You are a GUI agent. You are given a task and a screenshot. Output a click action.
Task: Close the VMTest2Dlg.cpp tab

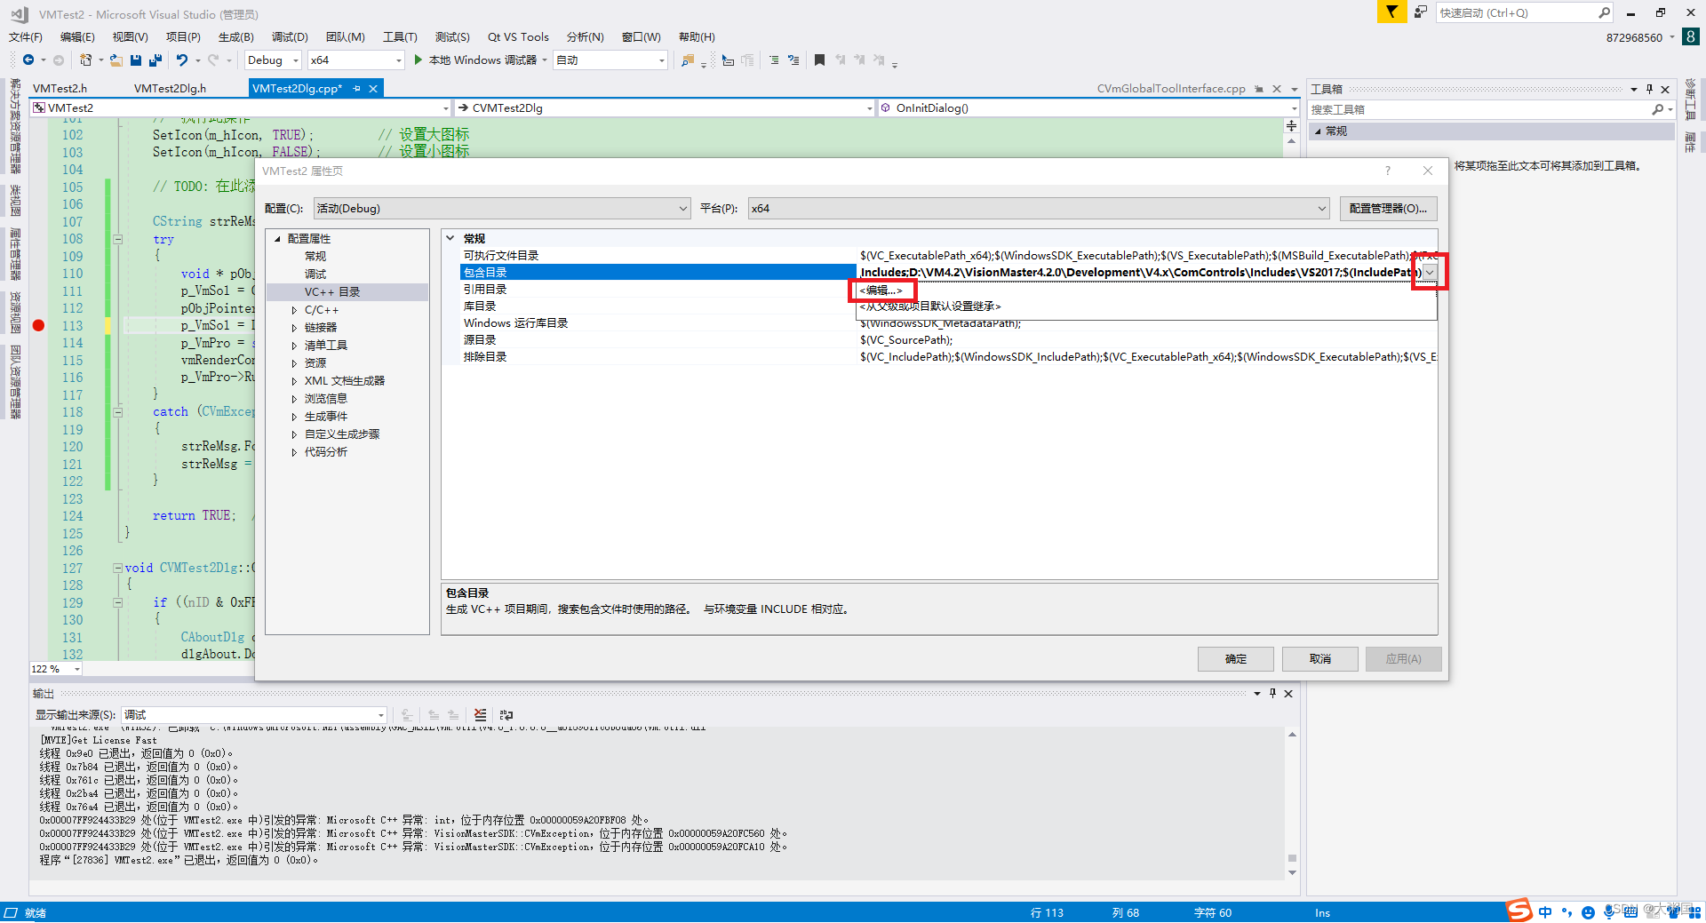373,88
